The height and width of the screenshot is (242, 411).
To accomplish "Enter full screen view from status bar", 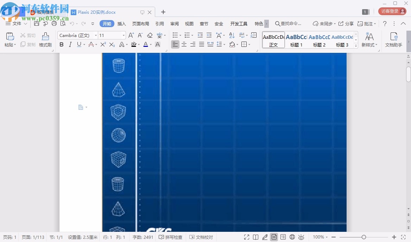I will (246, 237).
